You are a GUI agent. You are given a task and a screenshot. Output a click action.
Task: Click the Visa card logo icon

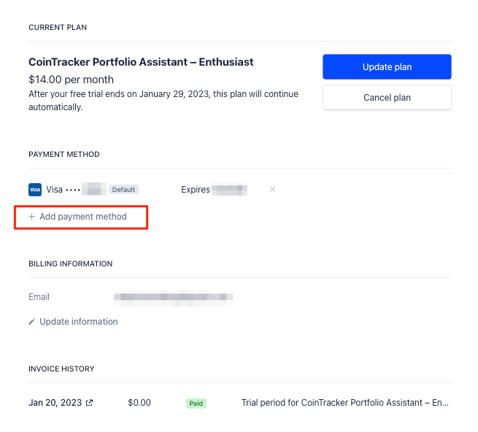click(x=35, y=190)
